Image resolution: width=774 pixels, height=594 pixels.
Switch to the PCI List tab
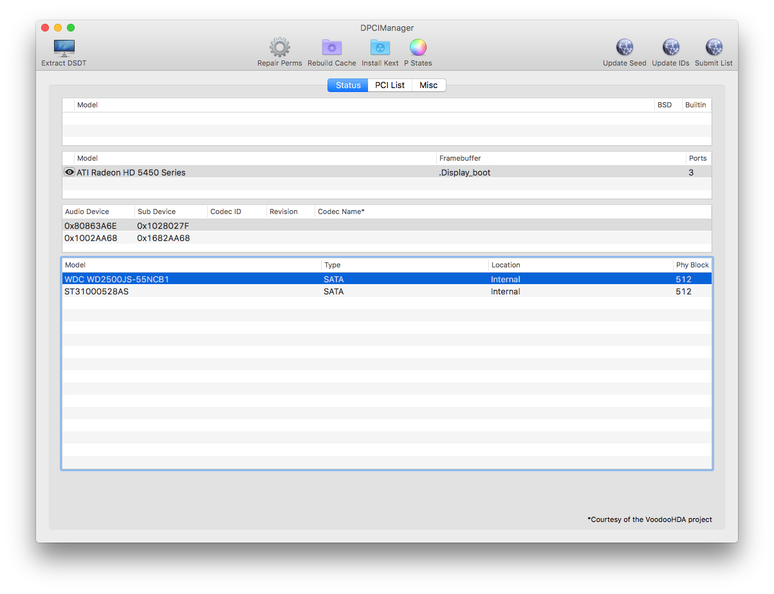(x=390, y=85)
